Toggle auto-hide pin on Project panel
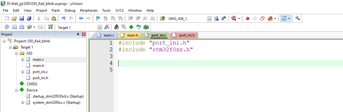This screenshot has height=112, width=343. [78, 34]
